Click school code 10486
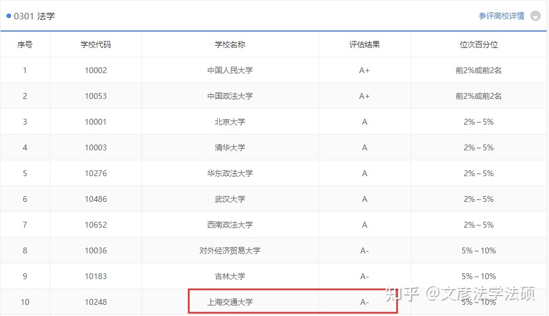549x316 pixels. pyautogui.click(x=95, y=199)
